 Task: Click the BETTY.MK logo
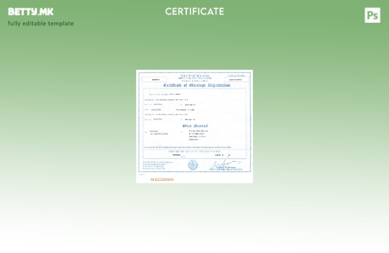tap(30, 11)
